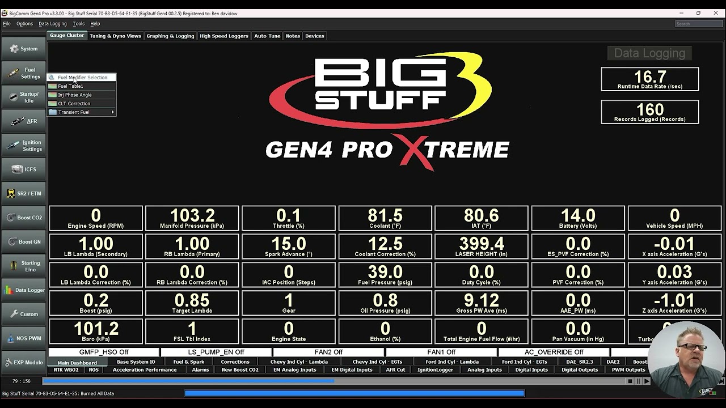The width and height of the screenshot is (726, 408).
Task: Expand the Transient Fuel submenu
Action: click(82, 112)
